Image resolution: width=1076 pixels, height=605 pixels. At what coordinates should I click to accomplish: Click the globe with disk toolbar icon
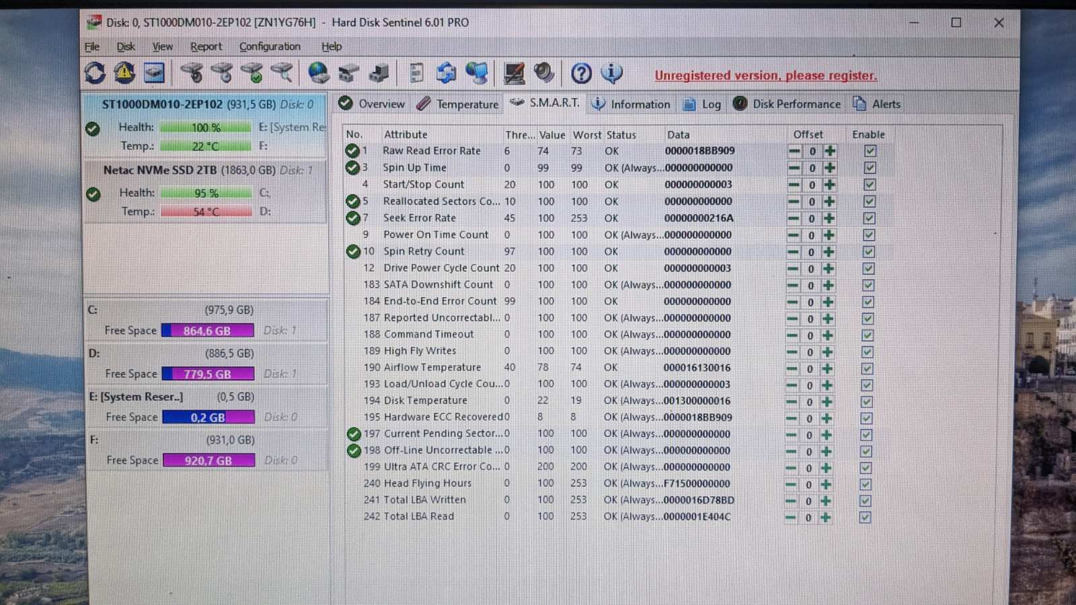point(318,73)
